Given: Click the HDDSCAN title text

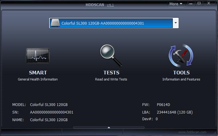Looking at the screenshot, I should click(95, 5).
